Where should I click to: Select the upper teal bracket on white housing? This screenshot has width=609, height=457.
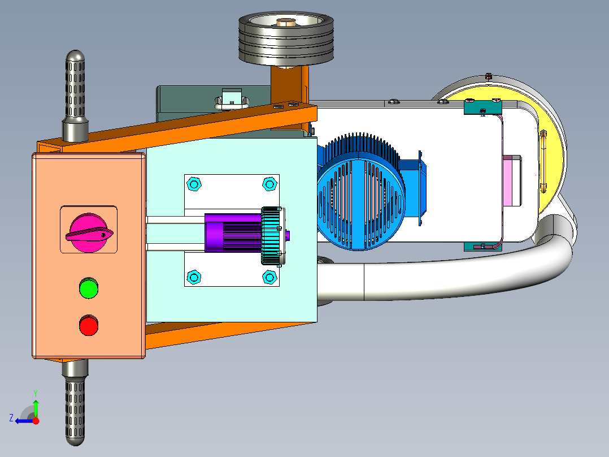click(483, 107)
